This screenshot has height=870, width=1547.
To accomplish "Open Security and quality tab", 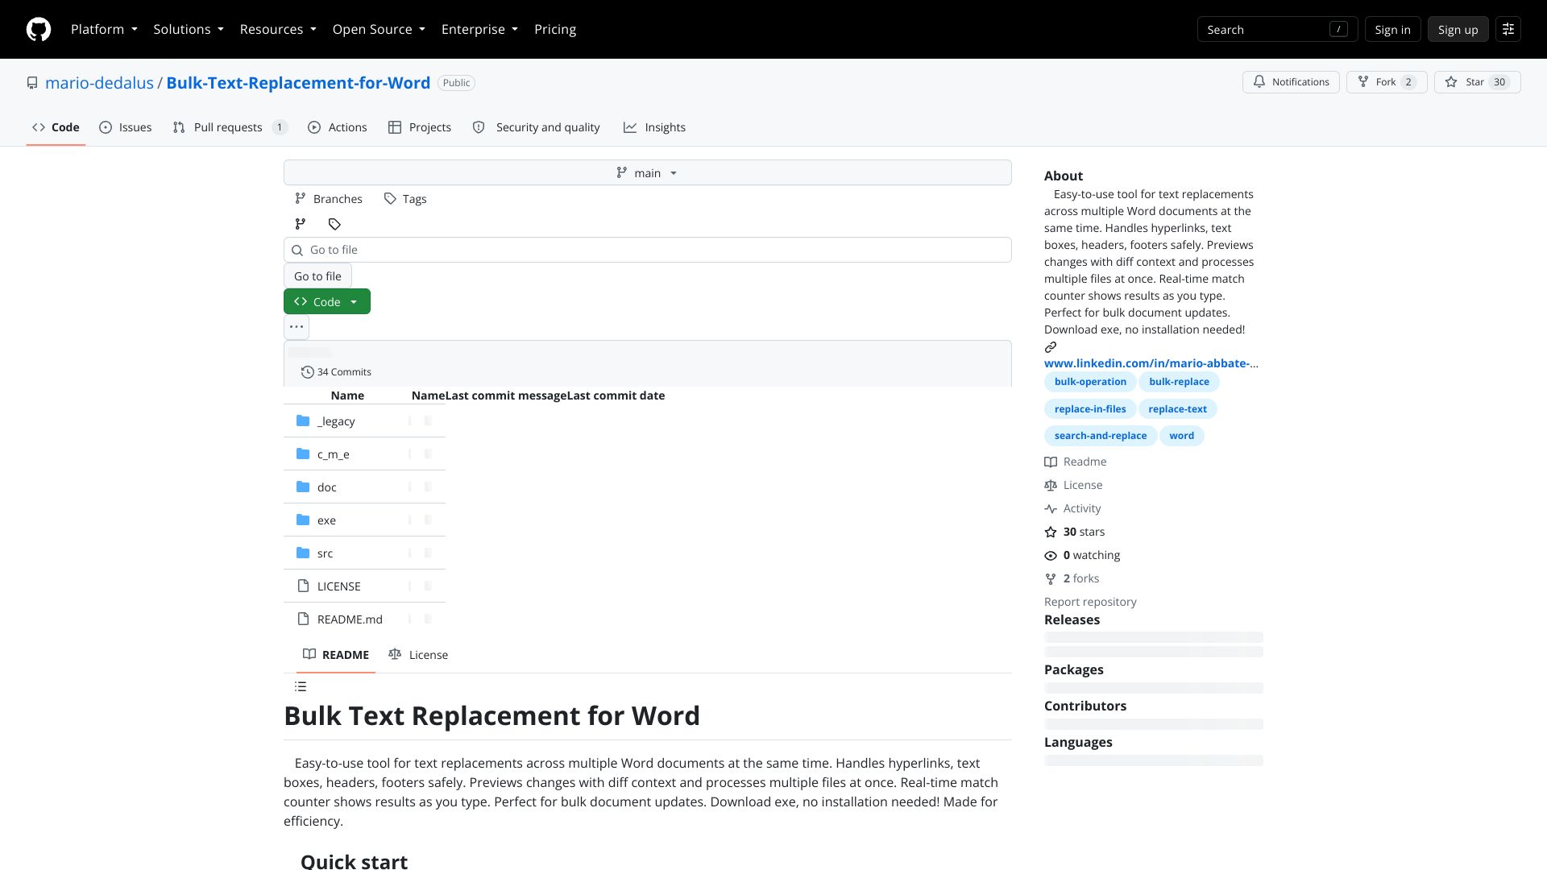I will [536, 127].
